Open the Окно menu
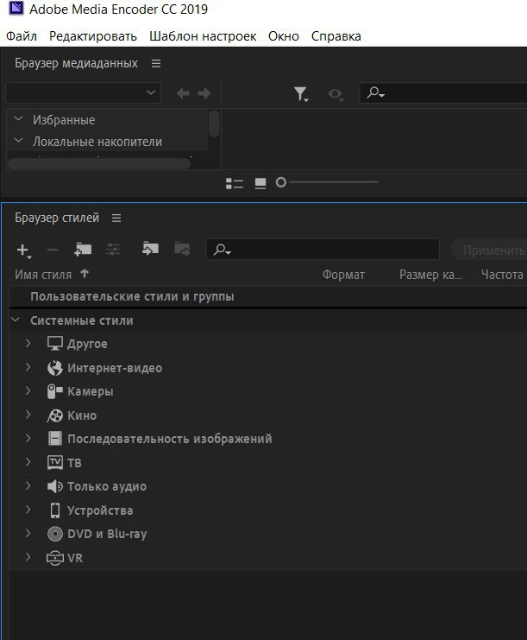 pyautogui.click(x=283, y=36)
